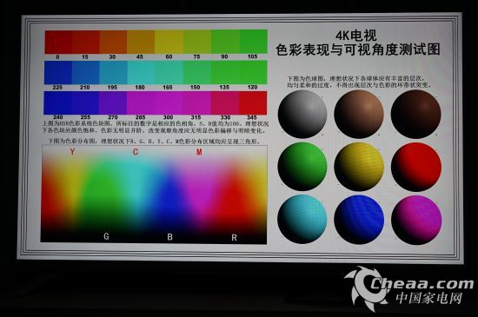Select the yellow color block labeled 60
The width and height of the screenshot is (478, 317).
tap(169, 42)
